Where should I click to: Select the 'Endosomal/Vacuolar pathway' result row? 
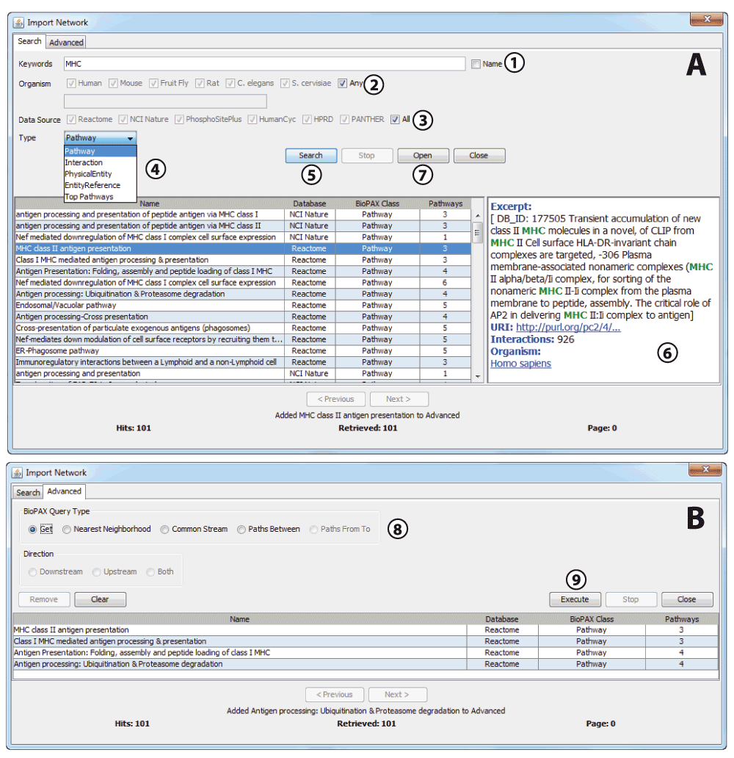point(243,306)
